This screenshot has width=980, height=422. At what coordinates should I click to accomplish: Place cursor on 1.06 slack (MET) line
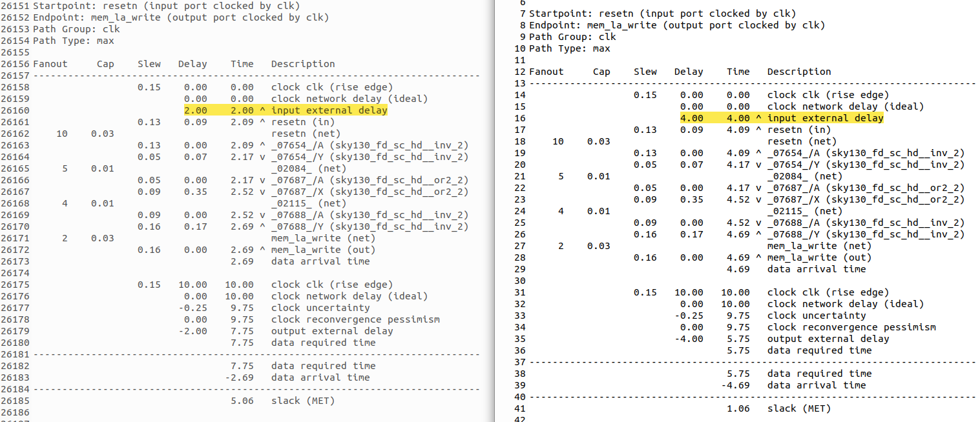point(782,408)
